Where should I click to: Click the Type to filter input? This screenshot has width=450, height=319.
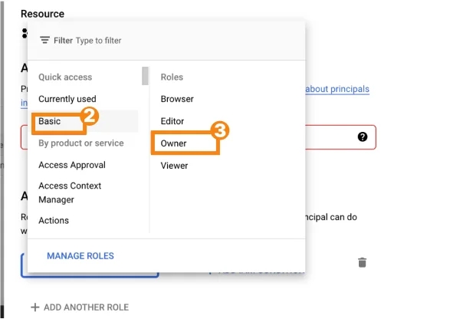[x=98, y=41]
